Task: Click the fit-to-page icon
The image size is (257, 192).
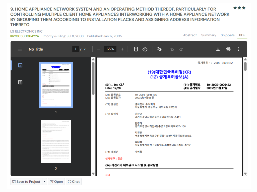Action: [136, 49]
